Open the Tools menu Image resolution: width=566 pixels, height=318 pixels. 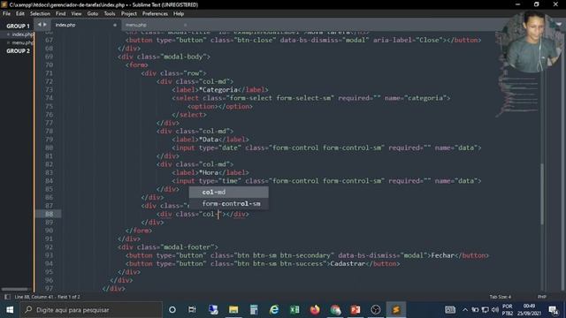click(x=110, y=14)
